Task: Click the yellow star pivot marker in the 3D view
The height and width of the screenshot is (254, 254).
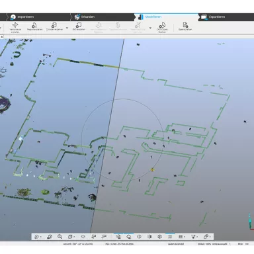Action: pyautogui.click(x=152, y=169)
